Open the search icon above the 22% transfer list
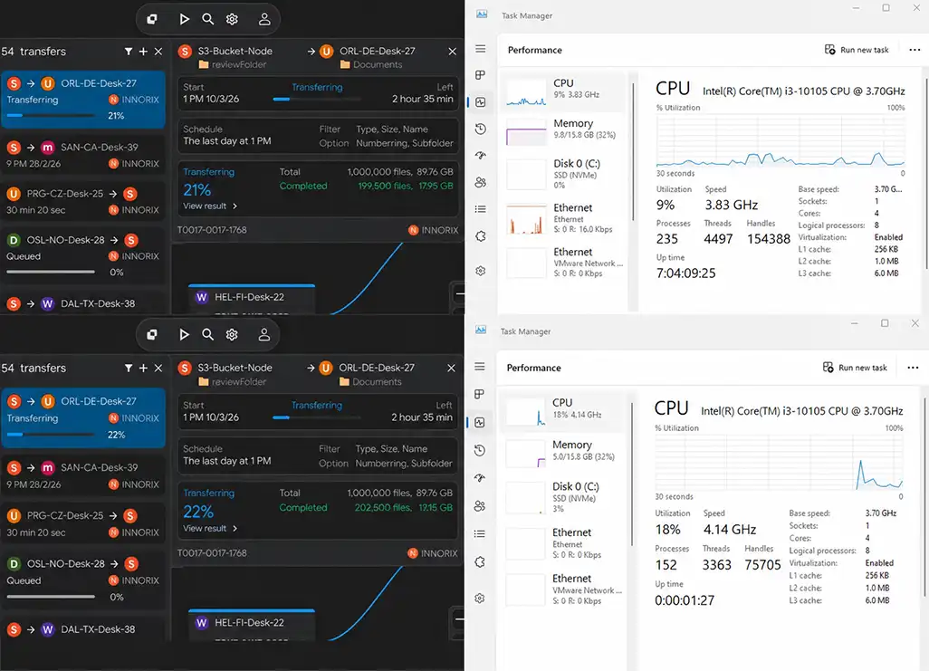 [x=208, y=335]
